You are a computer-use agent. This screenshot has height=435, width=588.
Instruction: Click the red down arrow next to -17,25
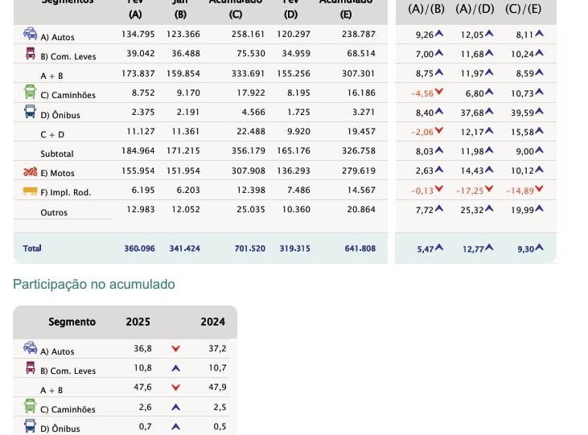[488, 189]
